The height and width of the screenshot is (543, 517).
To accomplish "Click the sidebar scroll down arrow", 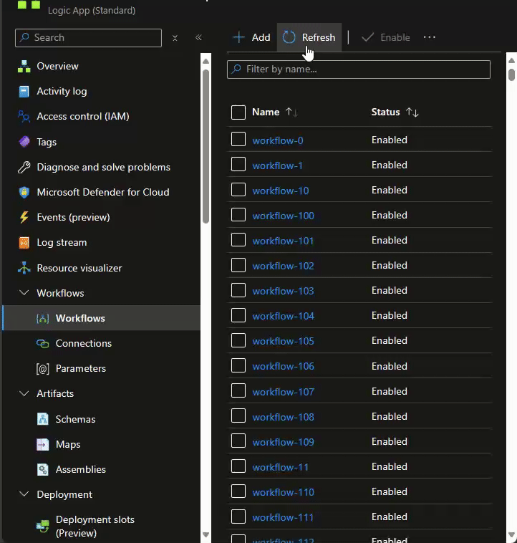I will coord(206,534).
